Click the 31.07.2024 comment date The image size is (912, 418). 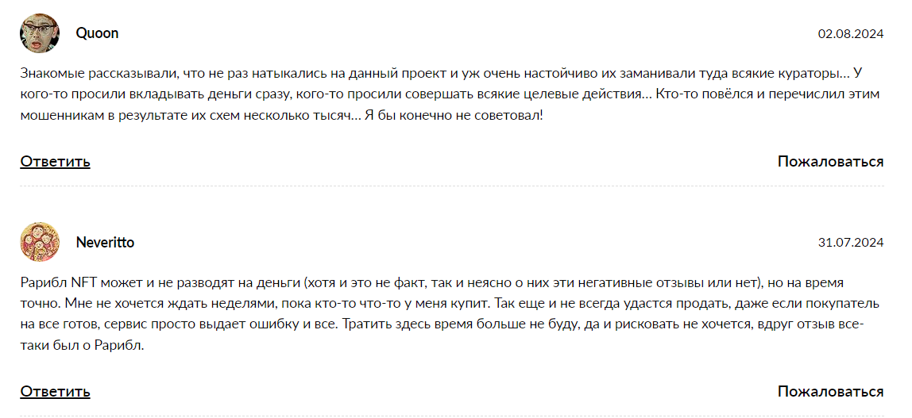tap(851, 243)
